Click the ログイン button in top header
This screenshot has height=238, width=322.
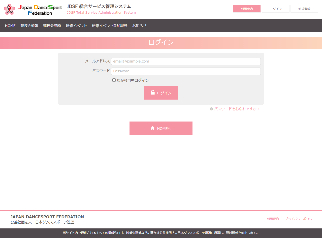tap(276, 9)
